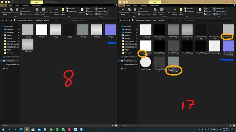
Task: Open Windows Start menu
Action: [3, 130]
